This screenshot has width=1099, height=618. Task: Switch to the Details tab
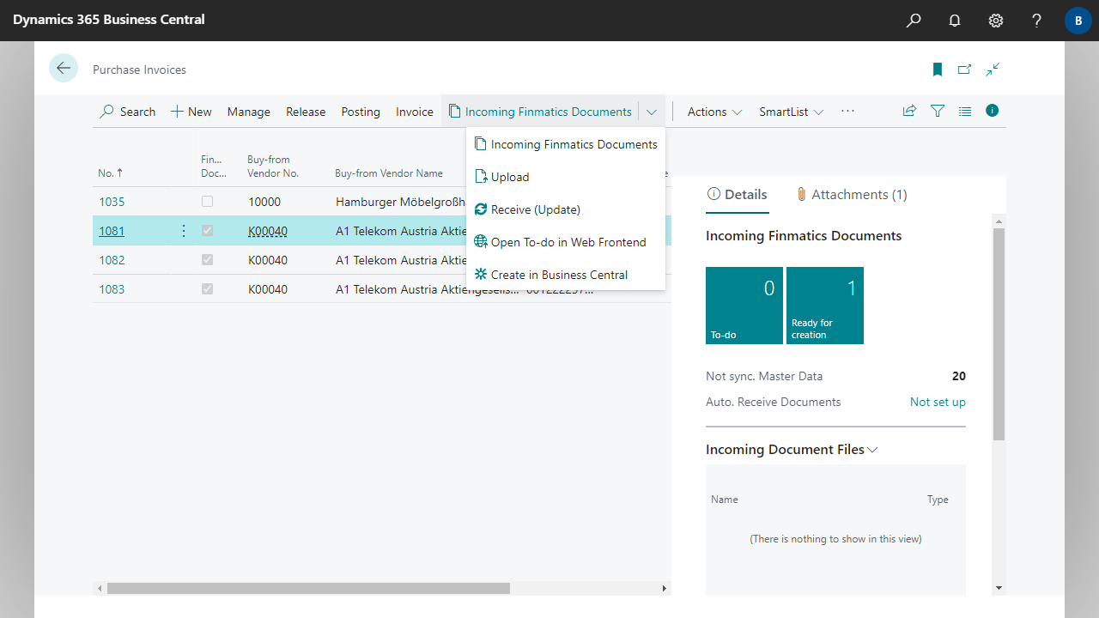(x=737, y=195)
